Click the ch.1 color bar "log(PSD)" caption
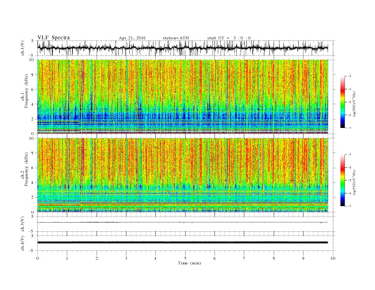This screenshot has width=375, height=290. (x=355, y=104)
